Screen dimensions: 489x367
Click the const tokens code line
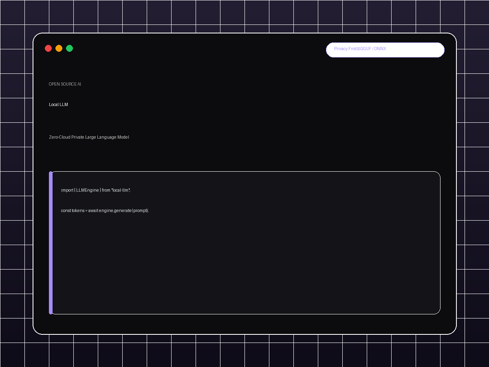click(x=105, y=210)
